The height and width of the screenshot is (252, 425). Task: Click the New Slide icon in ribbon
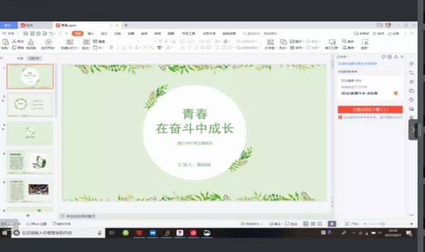[71, 43]
